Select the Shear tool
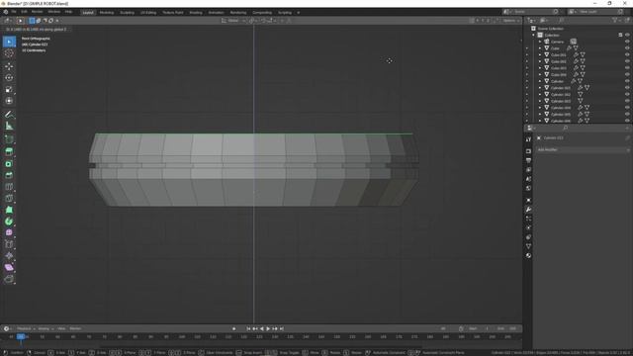This screenshot has height=356, width=633. click(9, 268)
